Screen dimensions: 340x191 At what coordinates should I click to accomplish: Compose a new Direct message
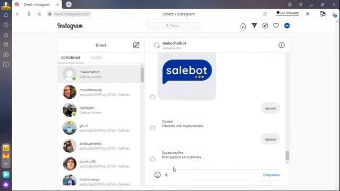136,45
